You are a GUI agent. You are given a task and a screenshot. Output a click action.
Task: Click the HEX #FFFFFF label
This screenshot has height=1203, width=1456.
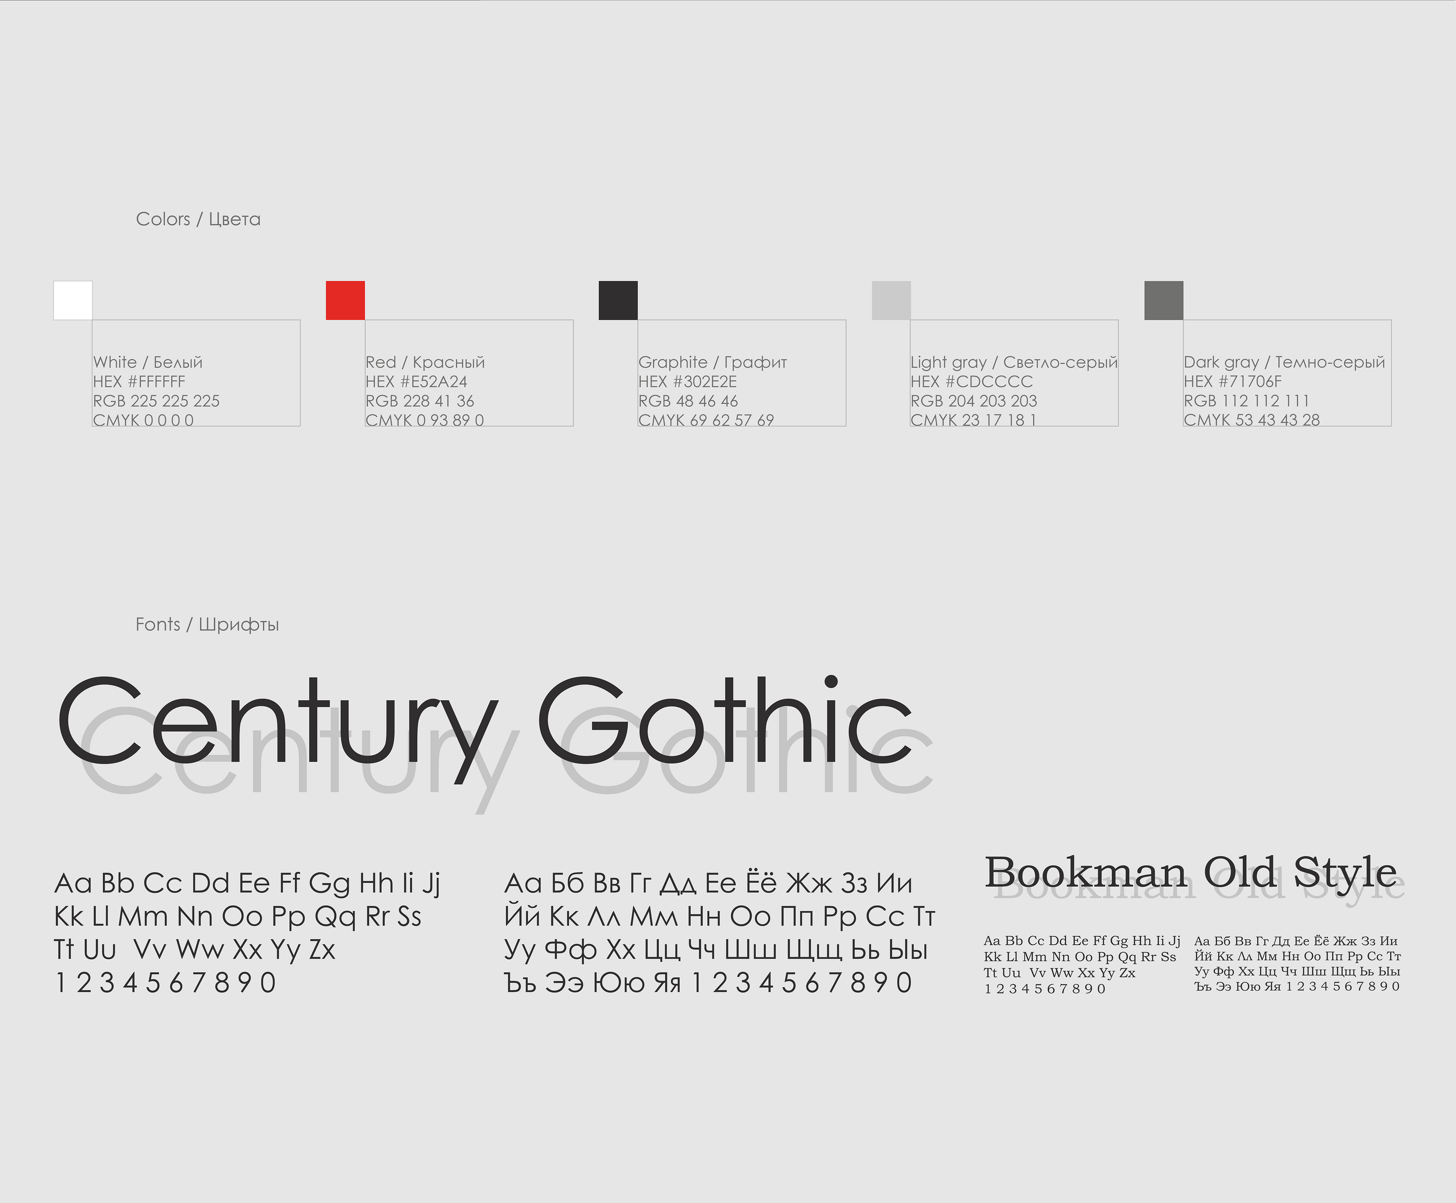pyautogui.click(x=139, y=382)
